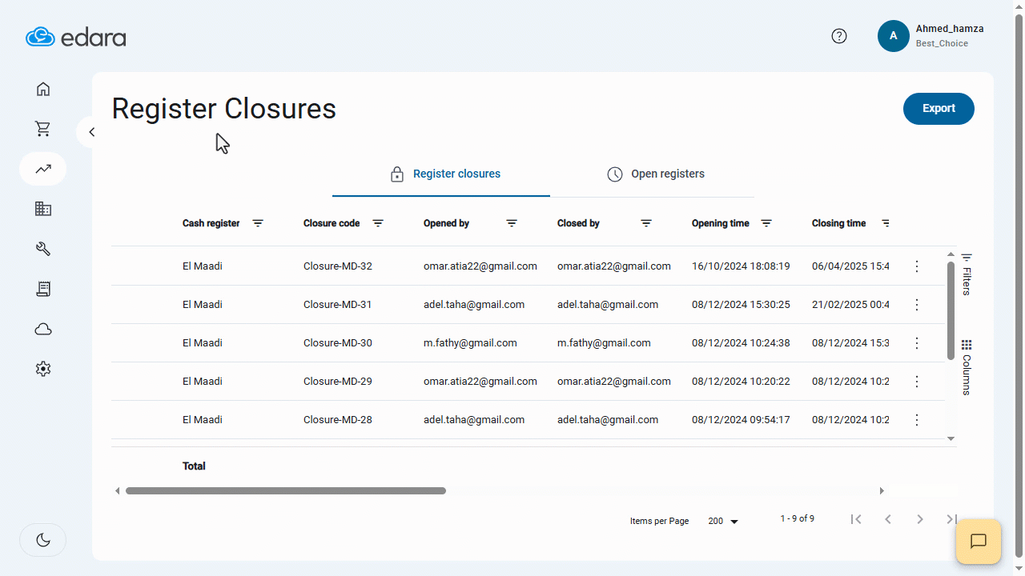Select Closure-MD-30 cell
Screen dimensions: 1025x576
click(338, 343)
